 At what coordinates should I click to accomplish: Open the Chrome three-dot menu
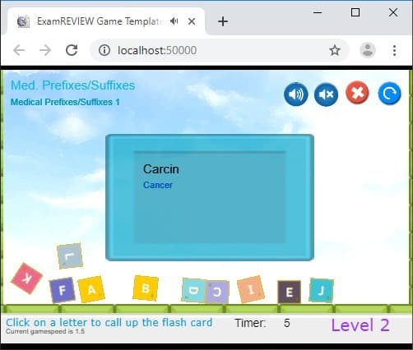pyautogui.click(x=394, y=50)
